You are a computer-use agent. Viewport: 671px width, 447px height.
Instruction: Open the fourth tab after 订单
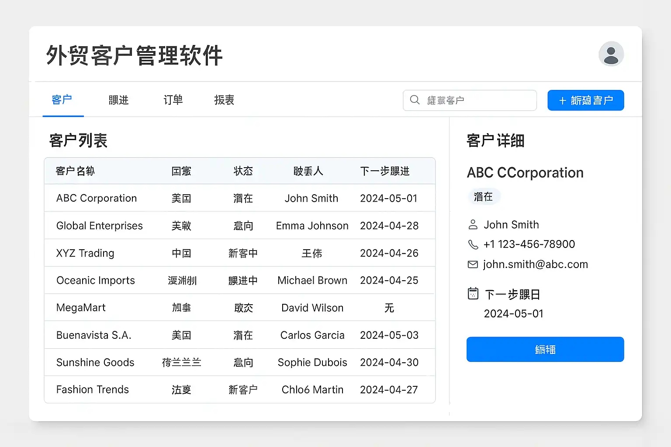click(x=224, y=100)
